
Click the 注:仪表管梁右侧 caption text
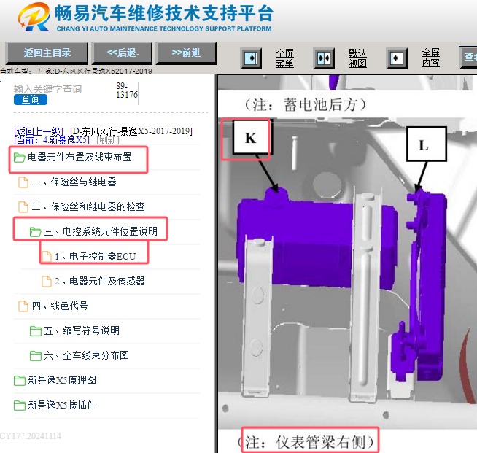(306, 442)
